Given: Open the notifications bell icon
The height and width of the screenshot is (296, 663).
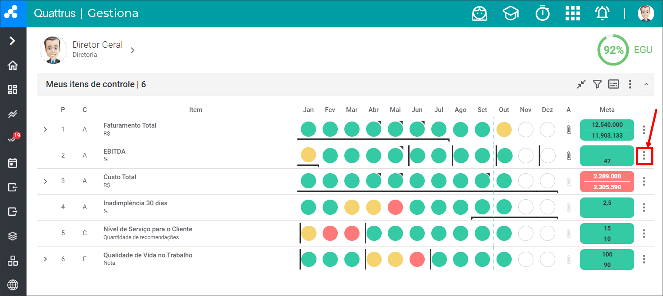Looking at the screenshot, I should click(602, 13).
